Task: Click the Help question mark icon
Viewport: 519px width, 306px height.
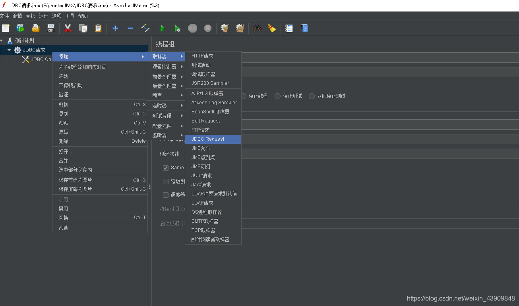Action: (x=304, y=28)
